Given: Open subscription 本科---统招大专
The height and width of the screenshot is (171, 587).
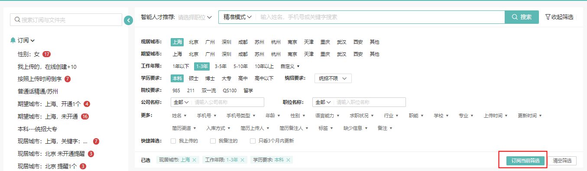Looking at the screenshot, I should (x=37, y=129).
